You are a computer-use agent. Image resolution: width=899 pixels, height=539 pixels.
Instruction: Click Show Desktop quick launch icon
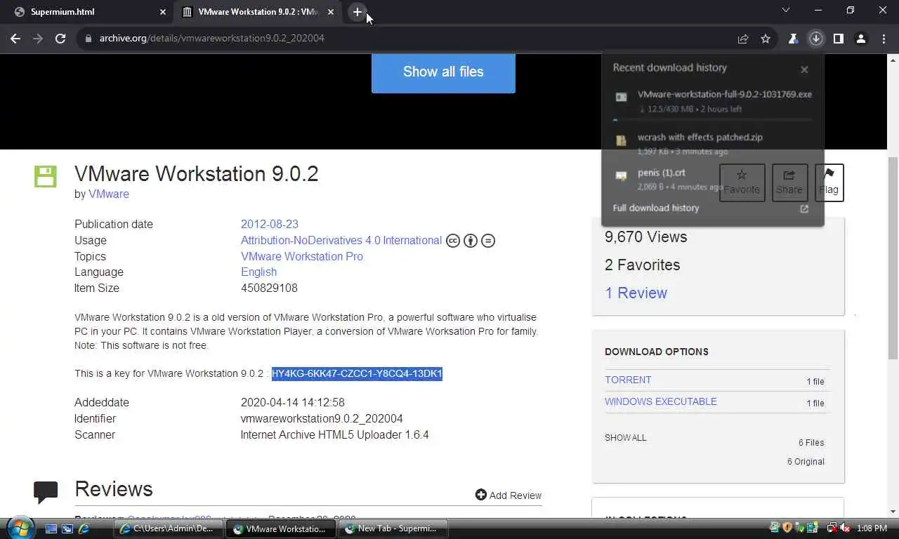52,528
